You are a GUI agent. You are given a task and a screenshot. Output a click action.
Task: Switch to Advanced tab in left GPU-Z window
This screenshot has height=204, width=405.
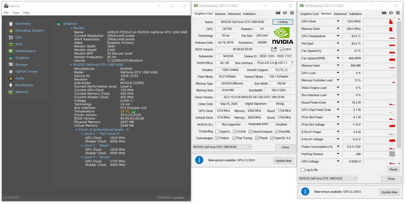coord(234,14)
